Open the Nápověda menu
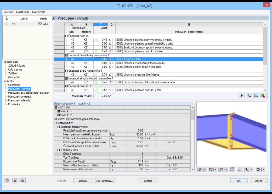272x194 pixels. [x=38, y=12]
